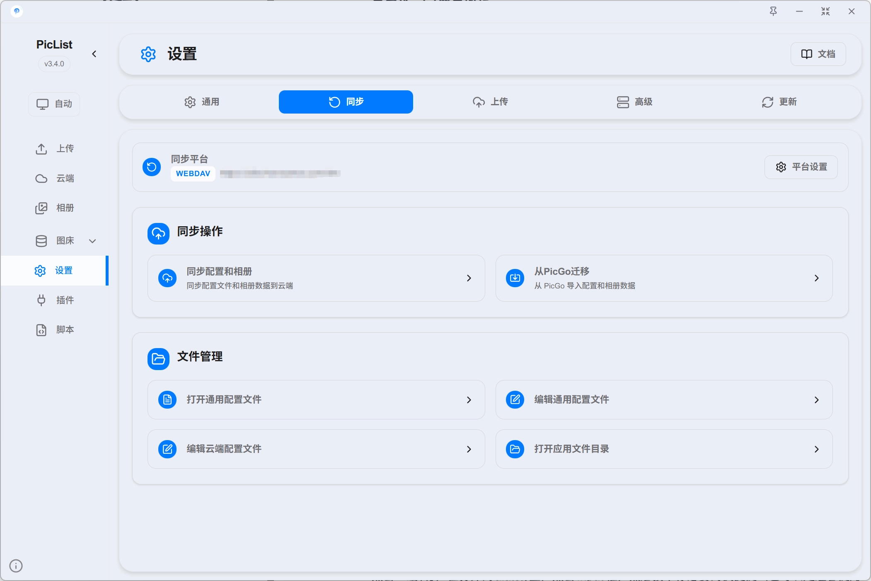Restore down the window size
Image resolution: width=871 pixels, height=581 pixels.
coord(825,11)
